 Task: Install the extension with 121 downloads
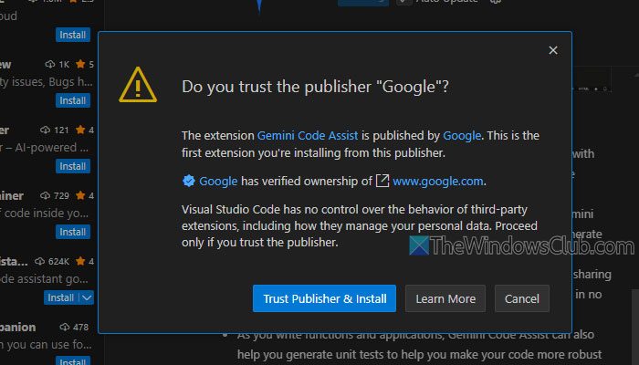point(73,166)
